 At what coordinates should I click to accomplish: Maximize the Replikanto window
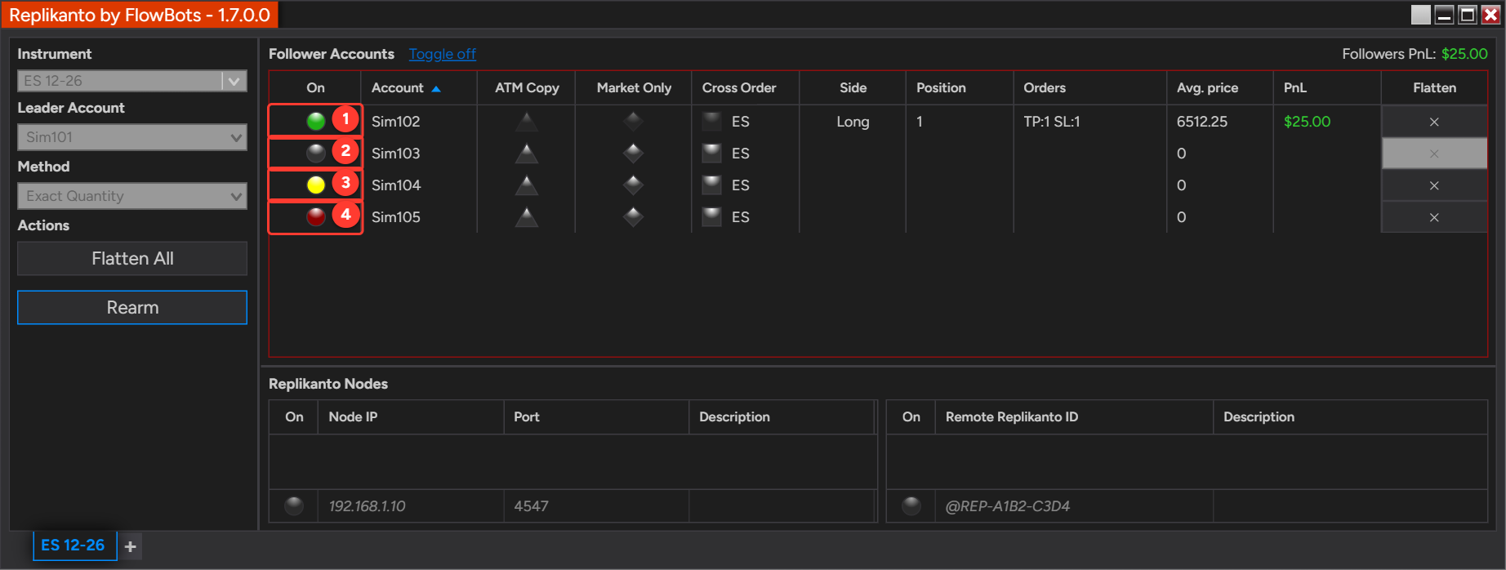coord(1467,15)
